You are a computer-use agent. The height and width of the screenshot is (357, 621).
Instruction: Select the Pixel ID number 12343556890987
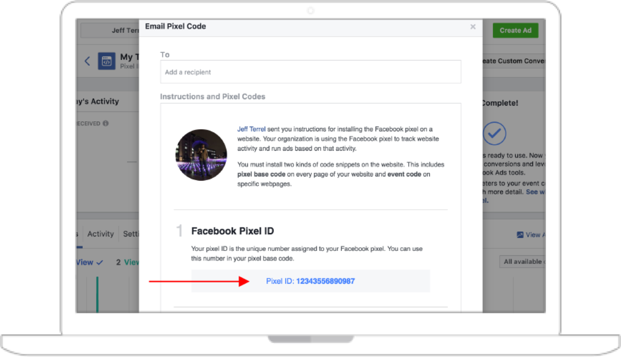click(325, 281)
